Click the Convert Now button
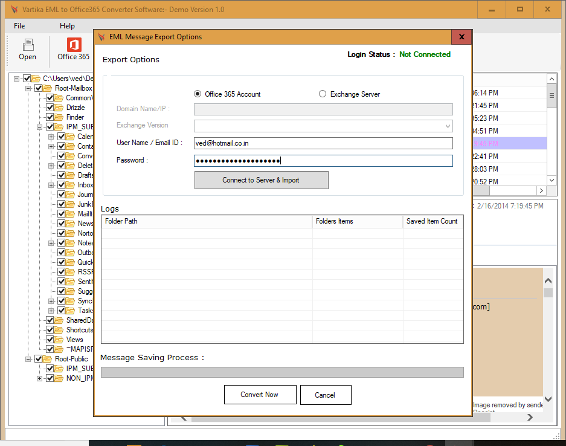Image resolution: width=566 pixels, height=446 pixels. (260, 395)
